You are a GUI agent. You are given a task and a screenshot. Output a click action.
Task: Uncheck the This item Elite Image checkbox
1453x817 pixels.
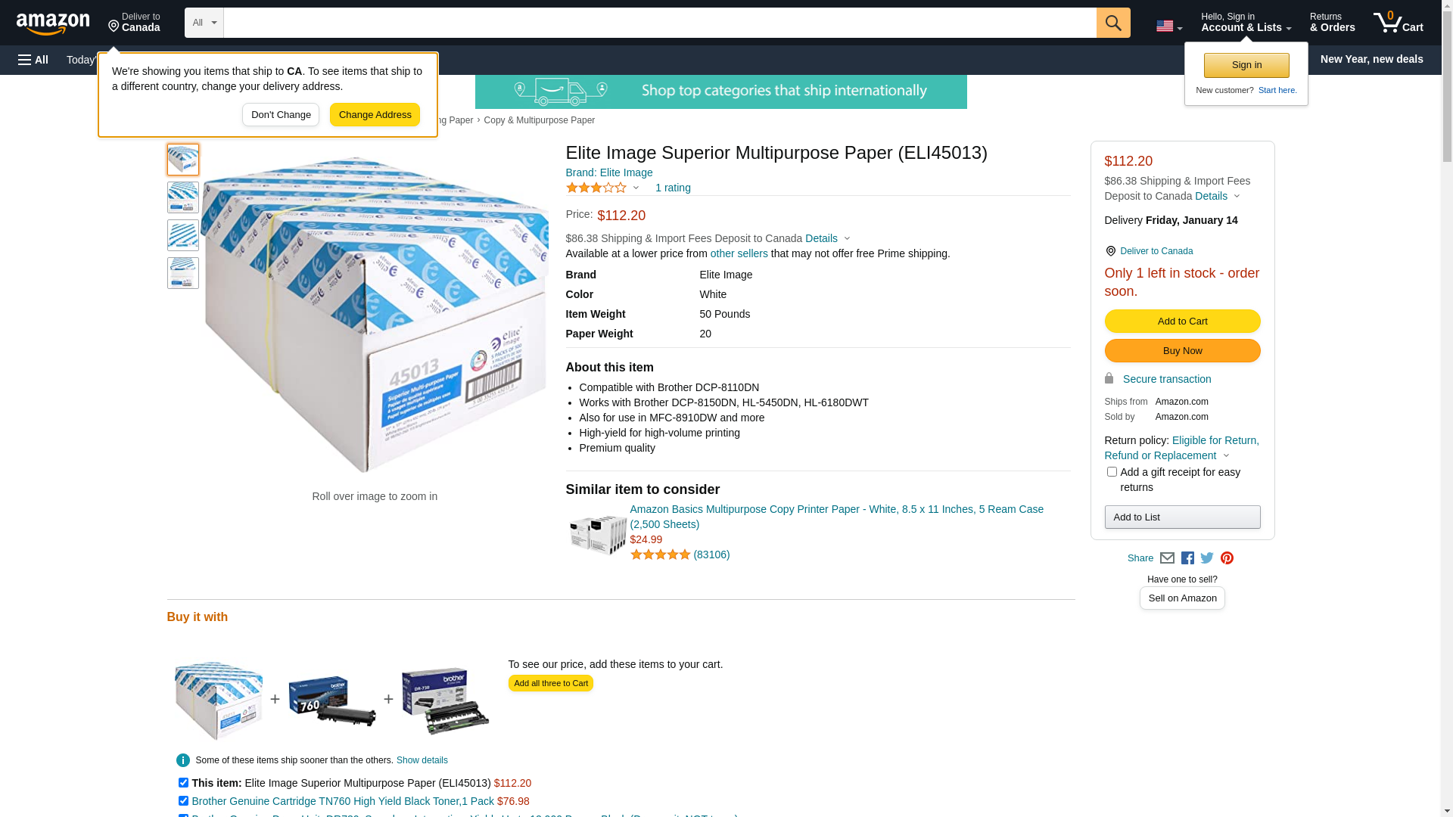[x=183, y=783]
